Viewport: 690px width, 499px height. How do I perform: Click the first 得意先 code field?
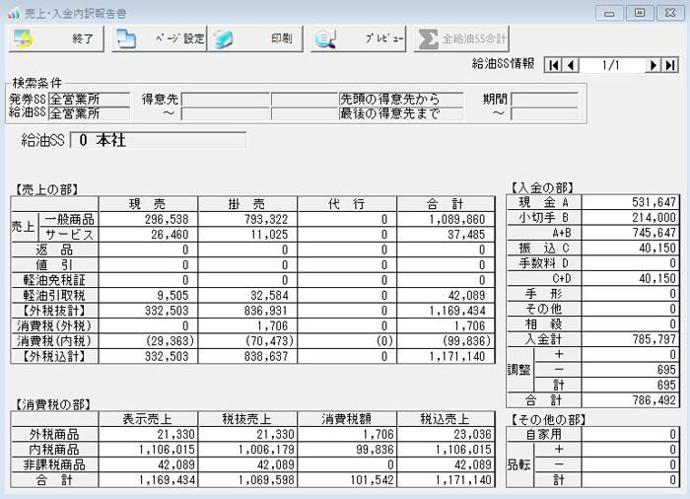pyautogui.click(x=226, y=99)
